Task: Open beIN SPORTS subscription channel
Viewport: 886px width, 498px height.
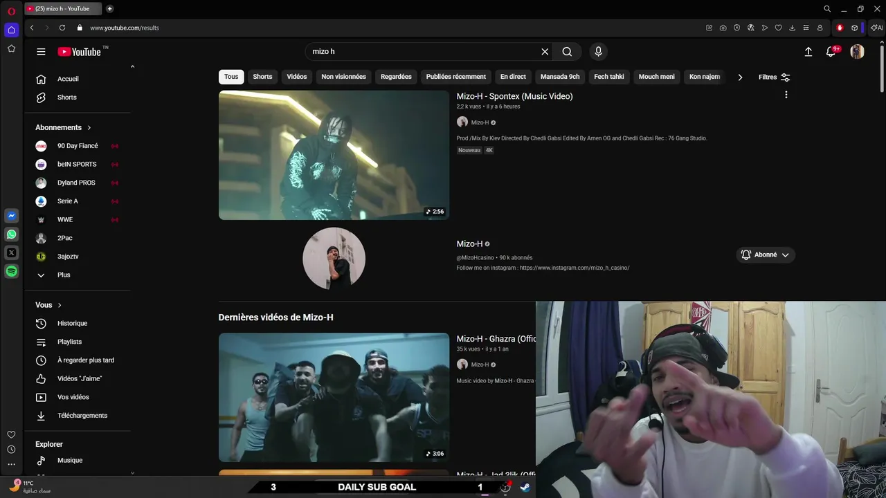Action: [x=77, y=165]
